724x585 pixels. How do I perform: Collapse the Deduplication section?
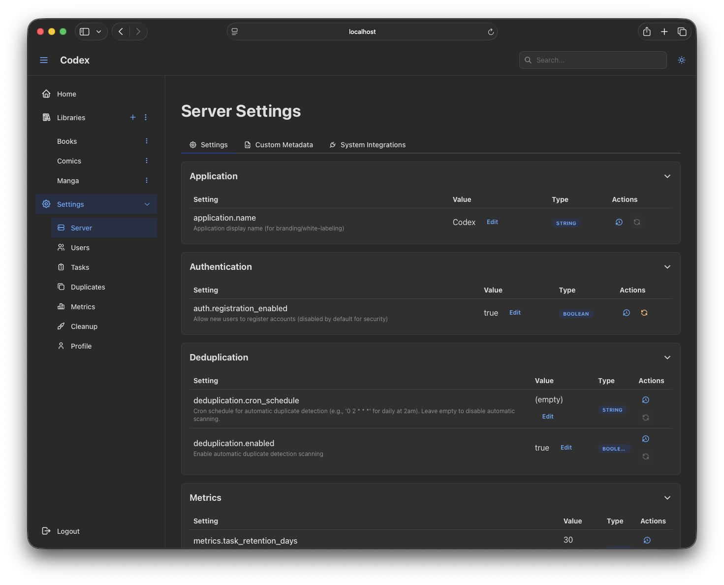point(667,357)
